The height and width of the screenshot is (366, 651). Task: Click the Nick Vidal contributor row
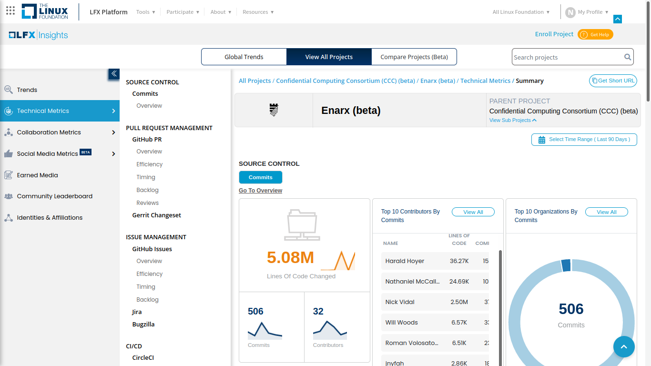tap(435, 302)
